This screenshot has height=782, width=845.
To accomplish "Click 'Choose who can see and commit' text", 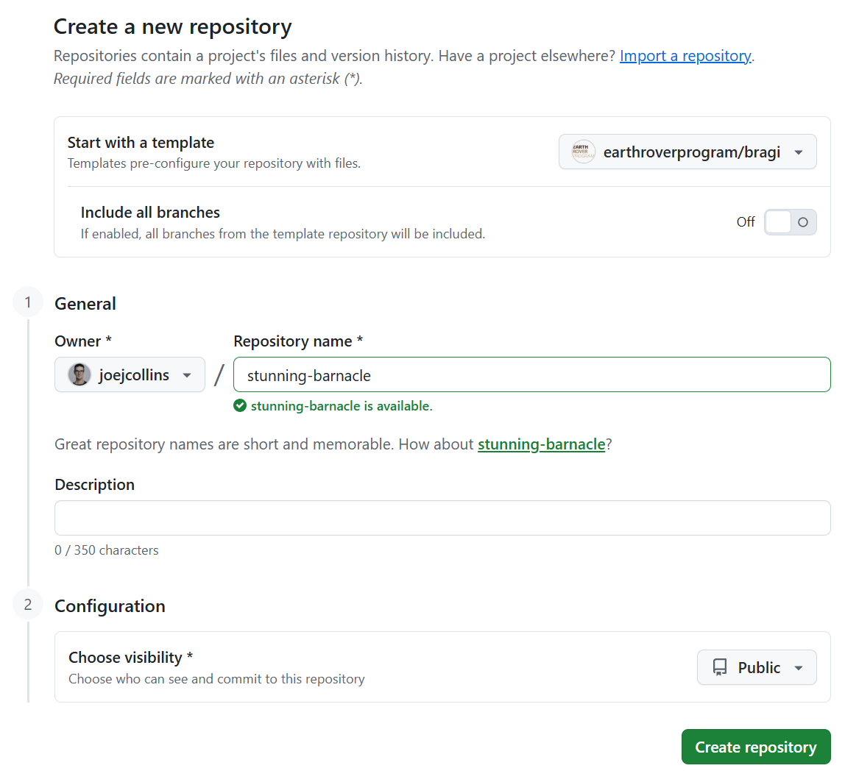I will click(x=216, y=679).
